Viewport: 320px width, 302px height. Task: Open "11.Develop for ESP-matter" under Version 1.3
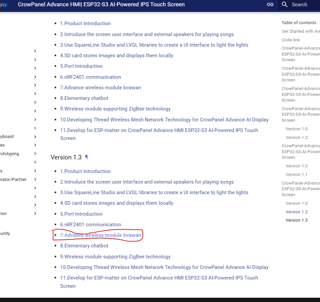(x=159, y=278)
